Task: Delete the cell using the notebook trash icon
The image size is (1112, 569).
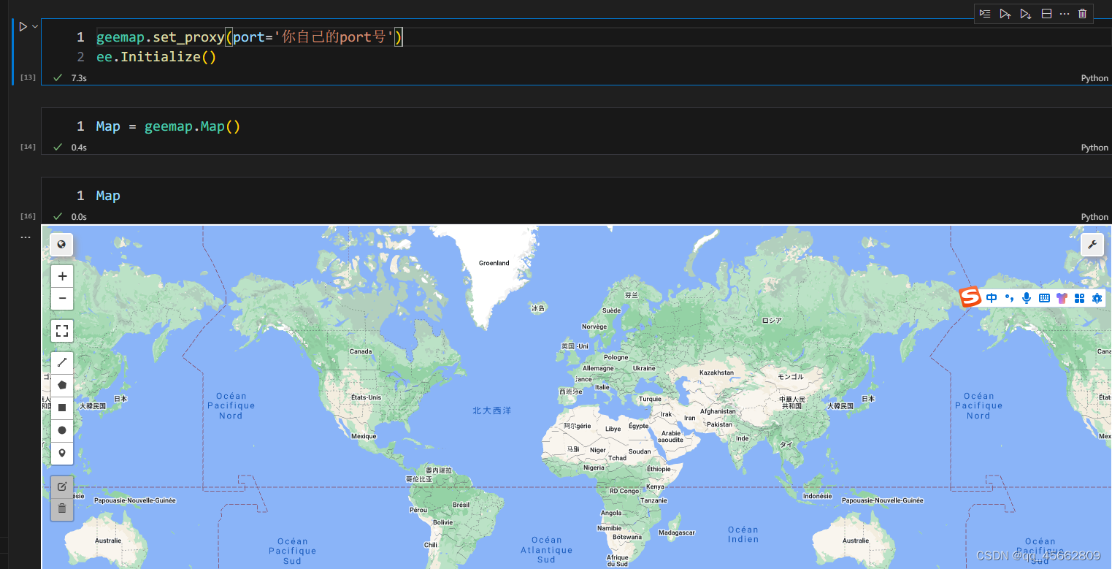Action: click(x=1082, y=13)
